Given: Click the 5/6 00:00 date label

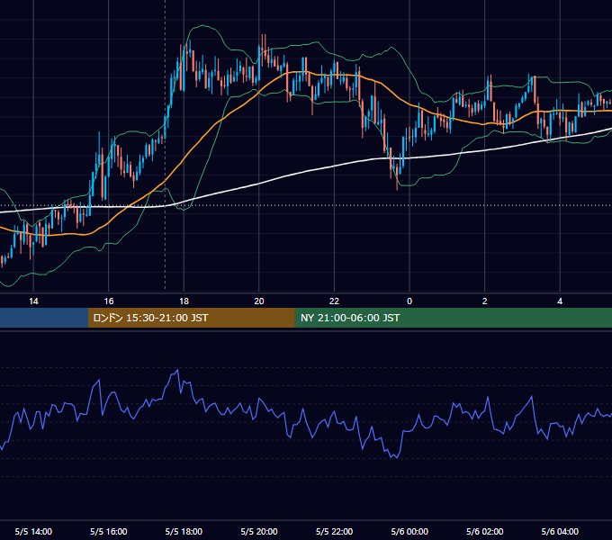Looking at the screenshot, I should click(x=409, y=532).
